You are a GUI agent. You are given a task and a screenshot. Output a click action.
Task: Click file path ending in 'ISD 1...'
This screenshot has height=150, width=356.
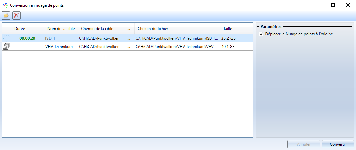[x=177, y=38]
